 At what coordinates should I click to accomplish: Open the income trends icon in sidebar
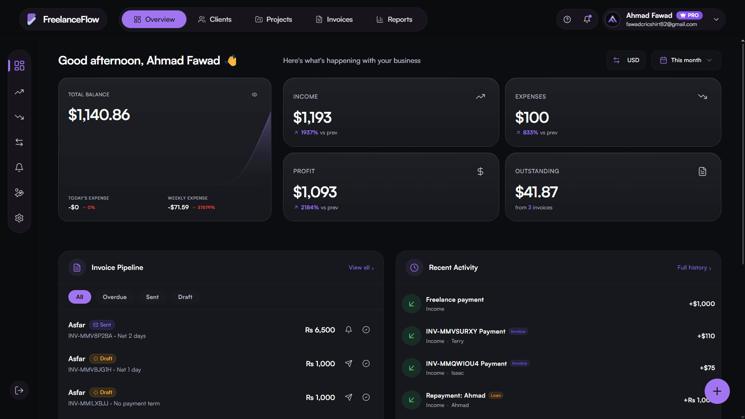19,92
